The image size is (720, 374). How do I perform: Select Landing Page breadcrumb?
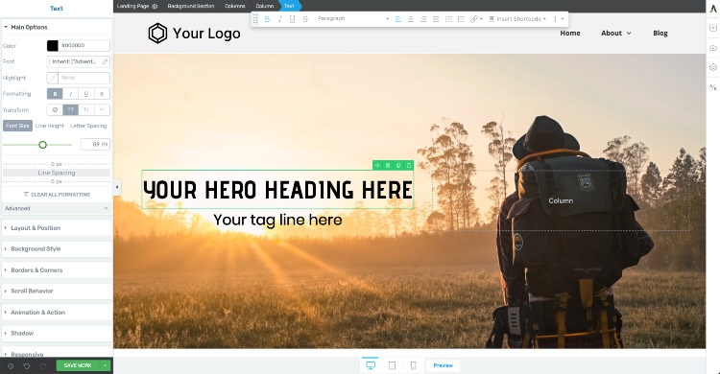[x=137, y=6]
